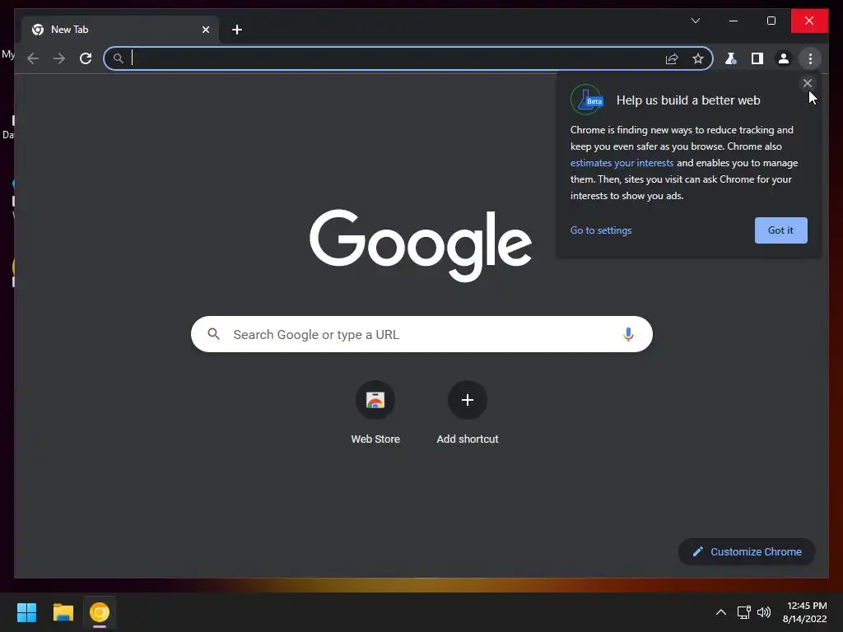Click the address bar search icon
Viewport: 843px width, 632px height.
(x=118, y=58)
